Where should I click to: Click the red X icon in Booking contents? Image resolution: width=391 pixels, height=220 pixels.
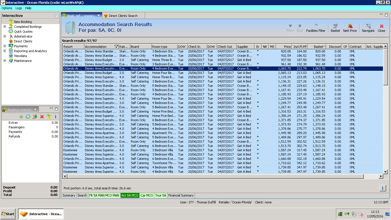[42, 117]
